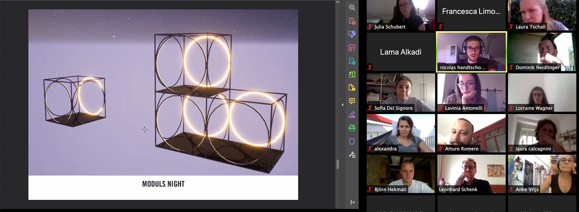Screen dimensions: 579x212
Task: Select alexandra's video tile
Action: 401,133
